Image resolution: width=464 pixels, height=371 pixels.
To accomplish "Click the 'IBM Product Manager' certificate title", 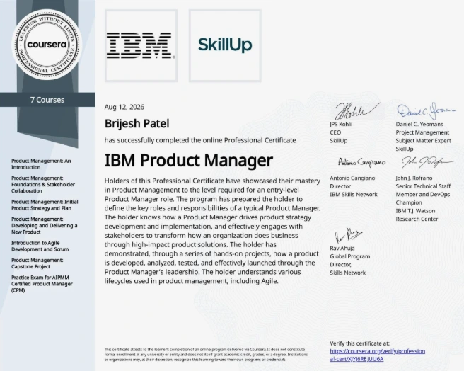I will [188, 160].
